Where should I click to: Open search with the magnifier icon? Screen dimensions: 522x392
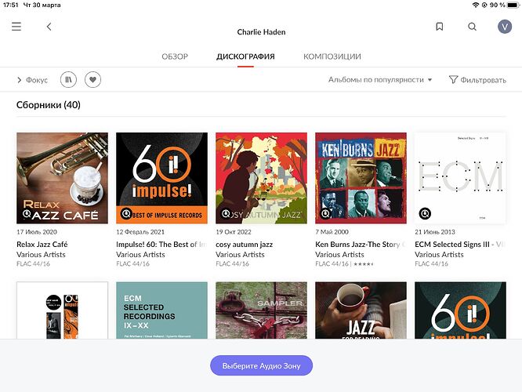[472, 27]
